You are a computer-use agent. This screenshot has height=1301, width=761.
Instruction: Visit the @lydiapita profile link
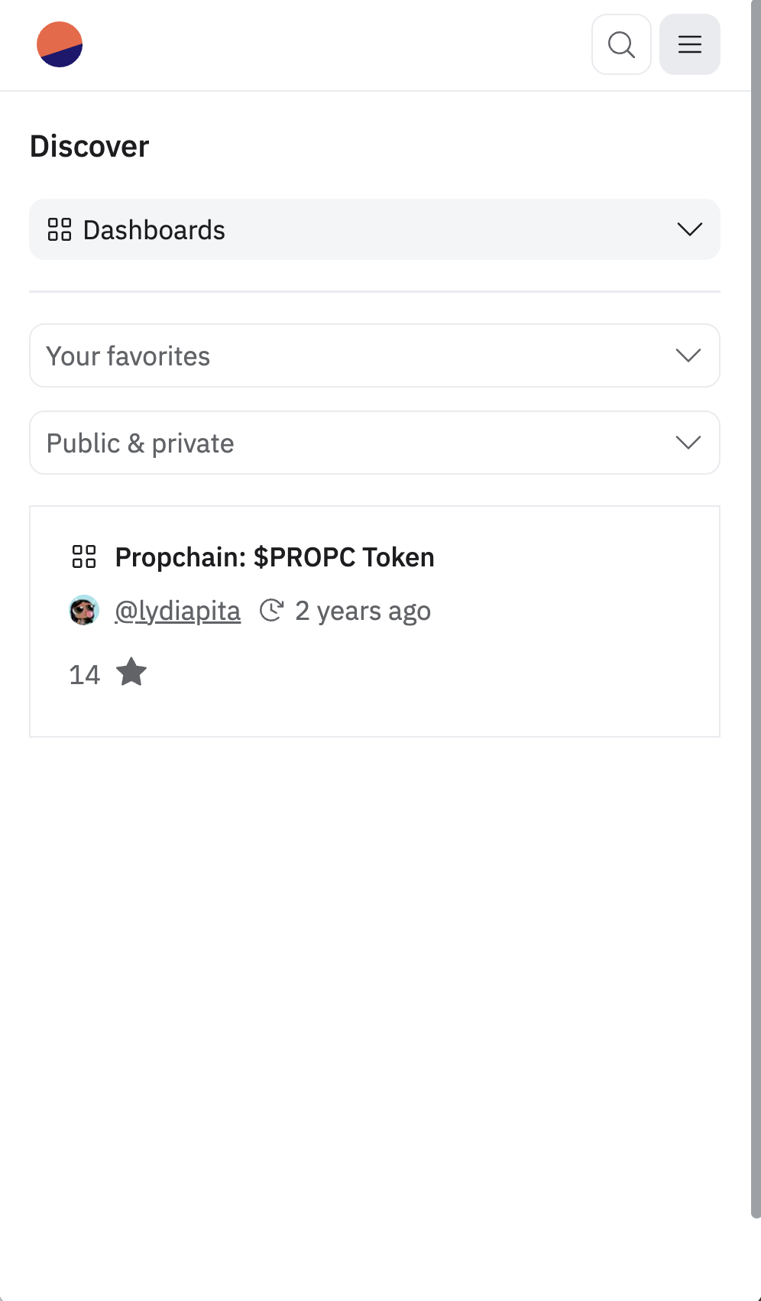click(177, 611)
